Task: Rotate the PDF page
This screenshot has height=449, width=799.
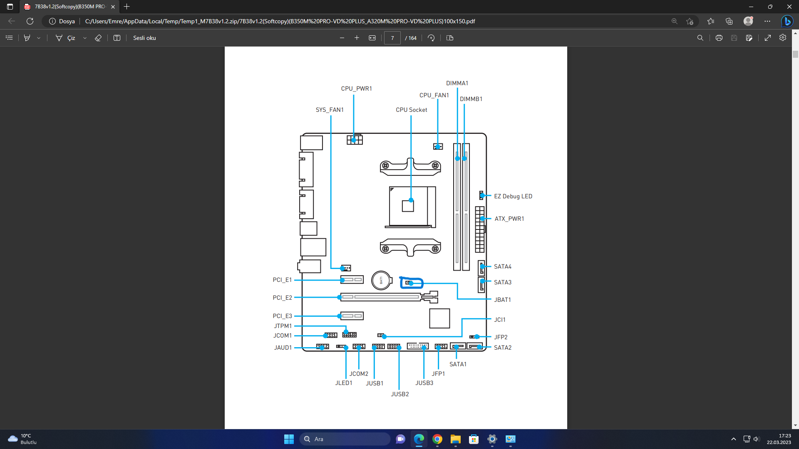Action: tap(431, 38)
